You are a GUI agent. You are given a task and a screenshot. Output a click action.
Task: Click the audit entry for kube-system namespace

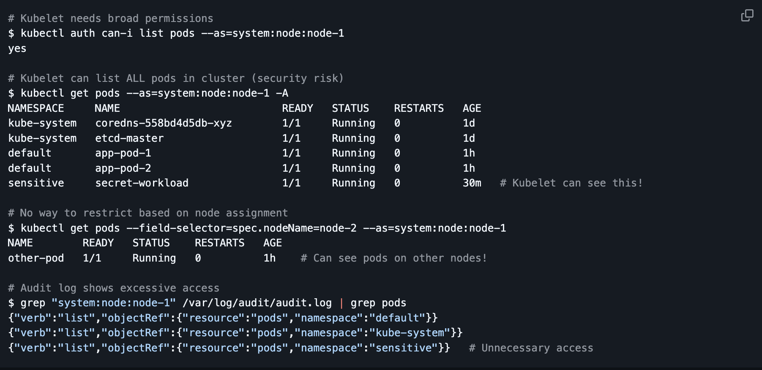[235, 333]
